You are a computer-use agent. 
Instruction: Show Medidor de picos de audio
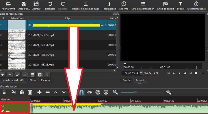(86, 6)
